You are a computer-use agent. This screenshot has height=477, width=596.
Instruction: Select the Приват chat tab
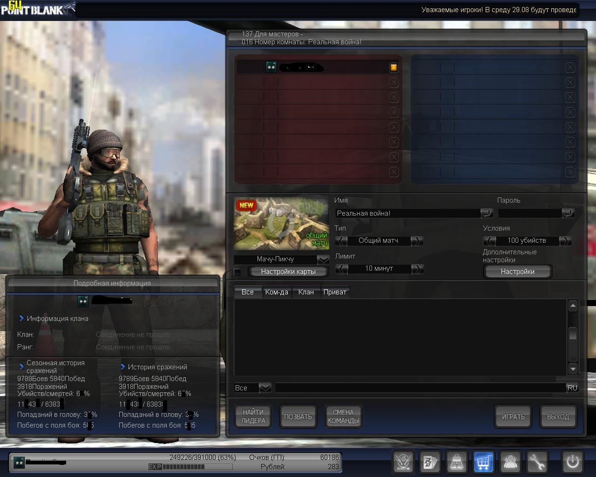(335, 292)
